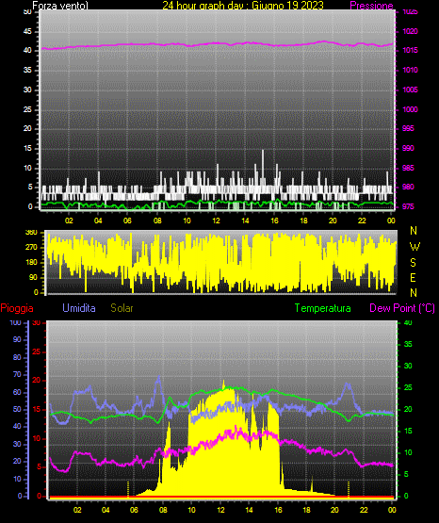Click the 1015 pressure axis value

pyautogui.click(x=410, y=50)
